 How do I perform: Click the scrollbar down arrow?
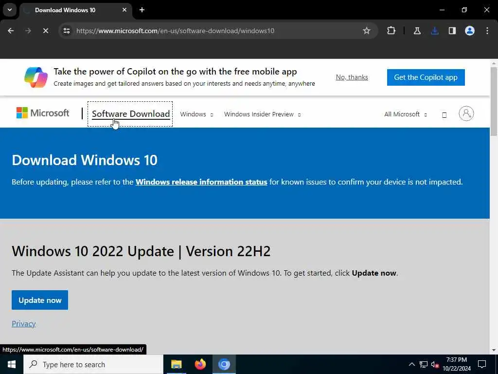click(494, 350)
